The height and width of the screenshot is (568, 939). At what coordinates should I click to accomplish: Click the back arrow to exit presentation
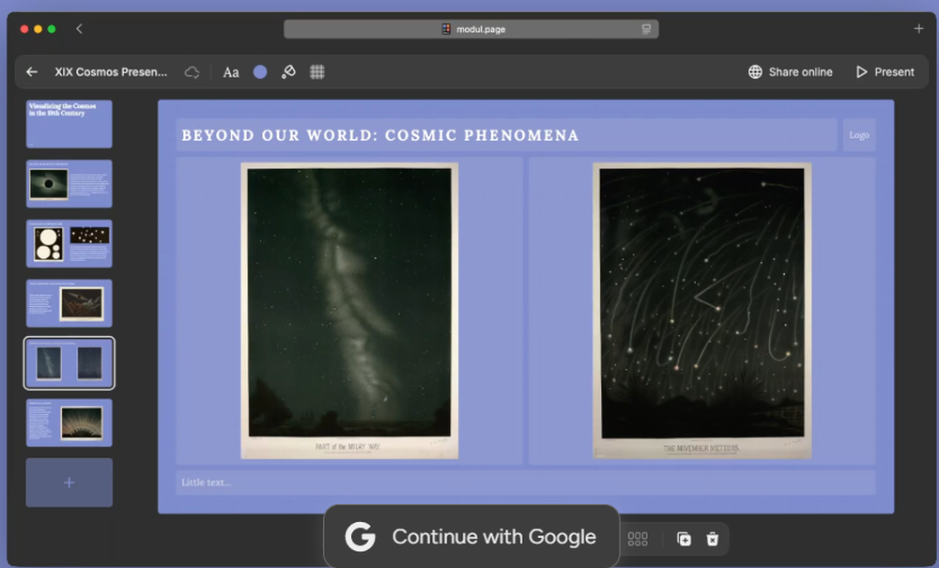click(x=32, y=72)
